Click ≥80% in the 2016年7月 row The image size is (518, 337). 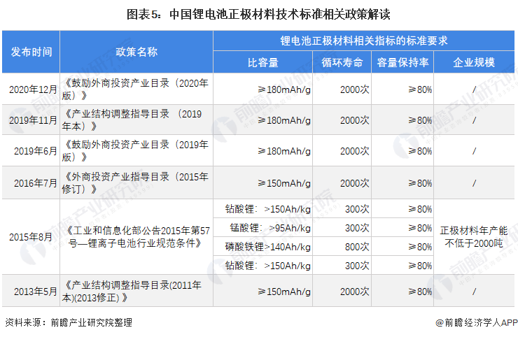(420, 183)
